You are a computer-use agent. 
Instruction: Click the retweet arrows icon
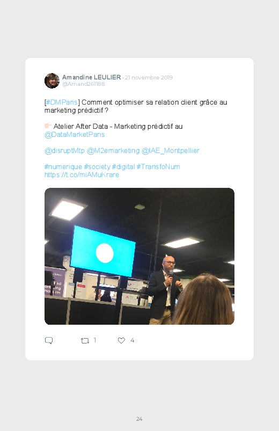click(x=85, y=341)
